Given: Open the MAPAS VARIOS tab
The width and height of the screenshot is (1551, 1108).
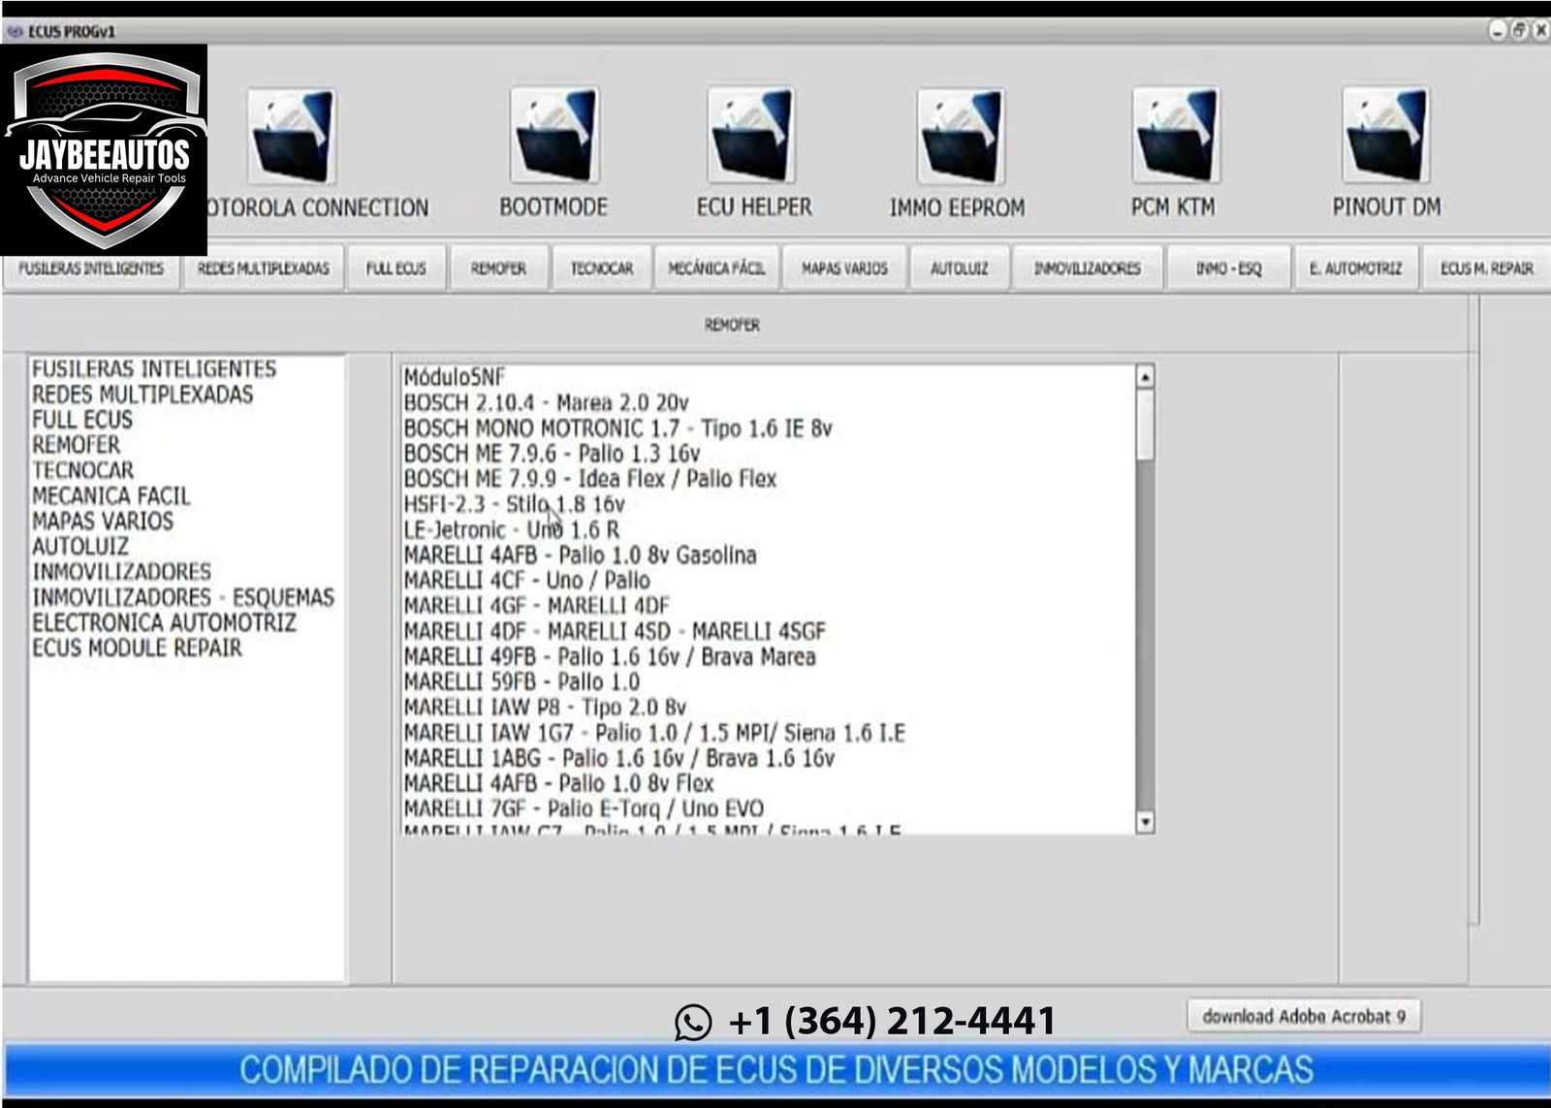Looking at the screenshot, I should coord(844,269).
